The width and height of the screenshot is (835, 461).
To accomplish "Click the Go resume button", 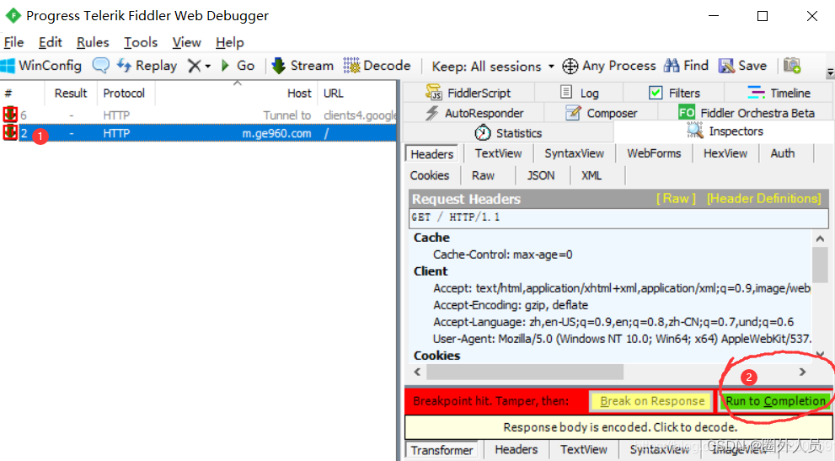I will [238, 66].
